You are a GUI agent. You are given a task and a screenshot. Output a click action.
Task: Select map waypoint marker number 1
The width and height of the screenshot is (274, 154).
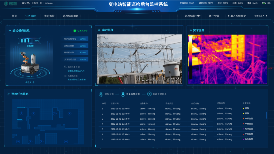tap(22, 114)
